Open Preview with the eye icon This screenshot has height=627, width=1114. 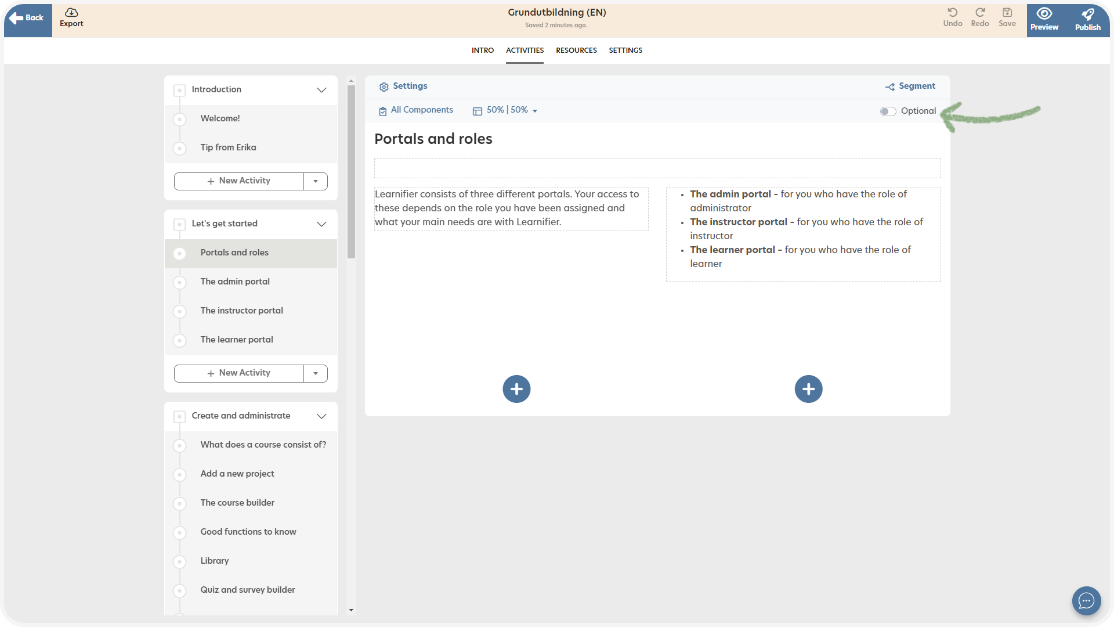[x=1044, y=14]
